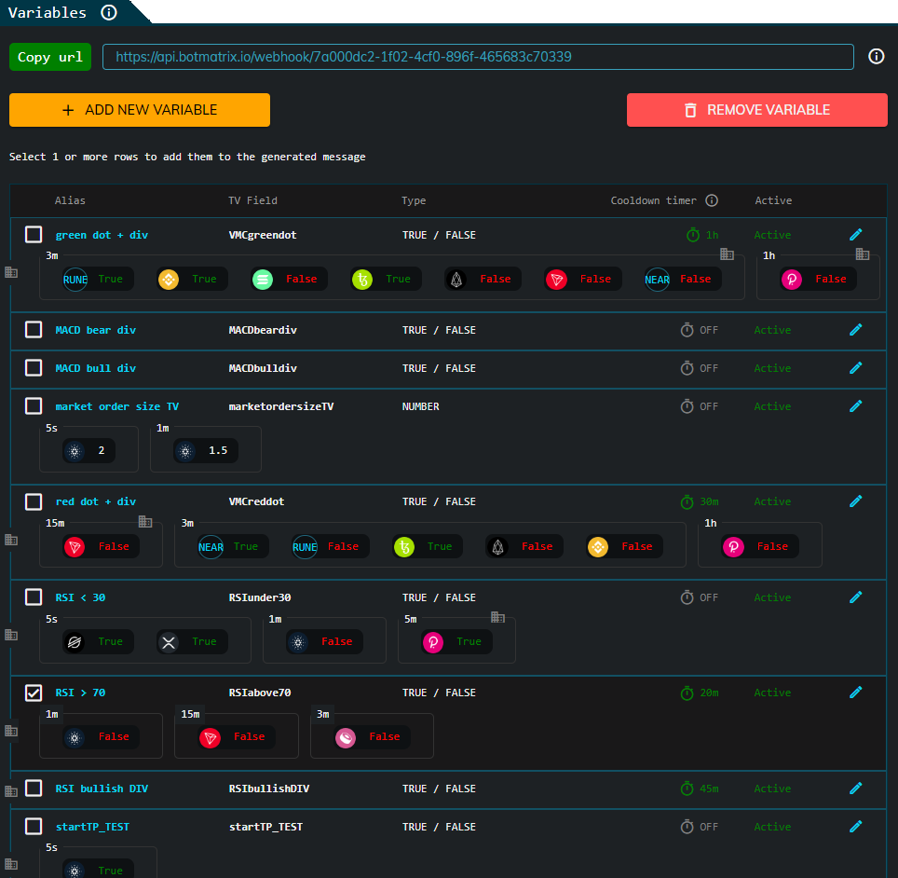
Task: Edit the market order size TV variable
Action: pos(856,406)
